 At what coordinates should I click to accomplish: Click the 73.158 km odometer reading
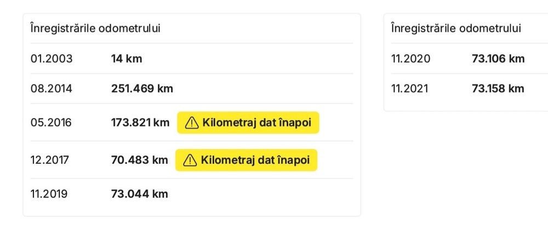click(498, 89)
